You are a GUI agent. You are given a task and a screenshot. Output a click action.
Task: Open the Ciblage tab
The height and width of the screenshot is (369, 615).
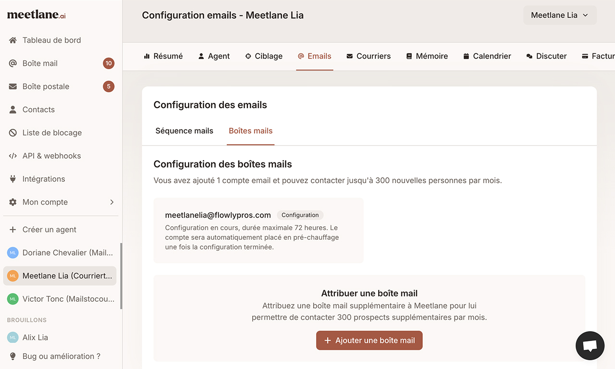263,56
